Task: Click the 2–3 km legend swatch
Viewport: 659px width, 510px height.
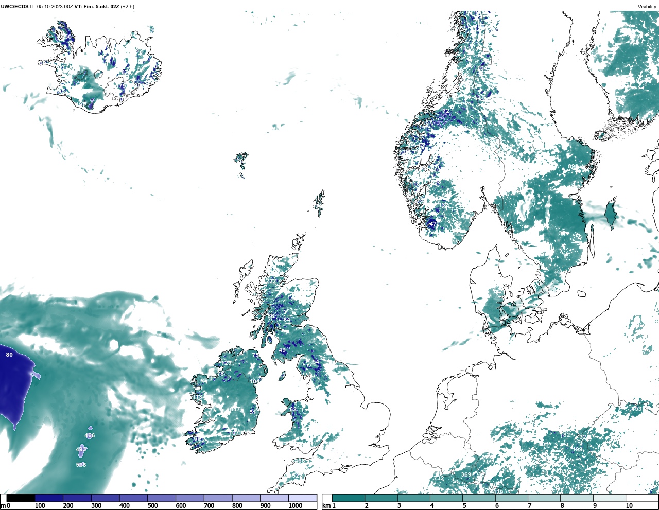Action: (381, 498)
